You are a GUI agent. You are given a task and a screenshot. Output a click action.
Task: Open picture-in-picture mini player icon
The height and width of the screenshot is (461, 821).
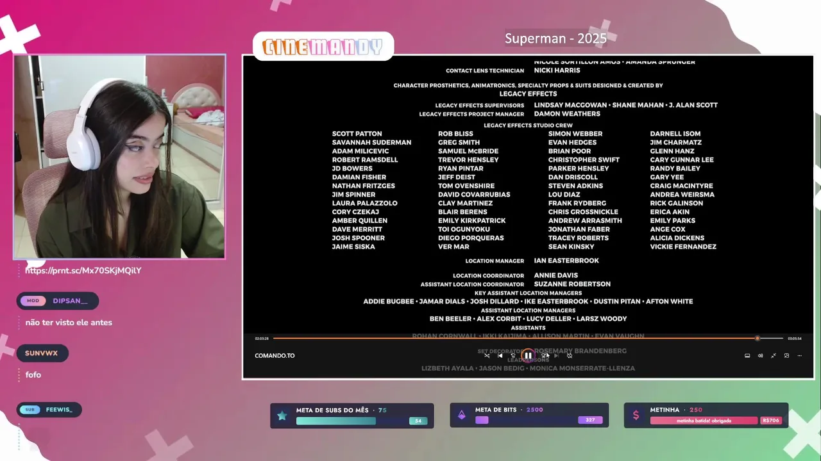pyautogui.click(x=786, y=356)
